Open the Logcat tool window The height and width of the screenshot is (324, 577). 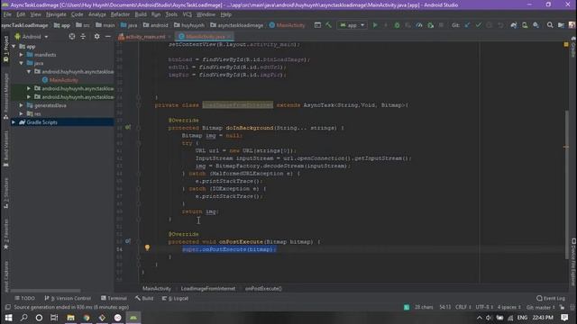tap(176, 298)
